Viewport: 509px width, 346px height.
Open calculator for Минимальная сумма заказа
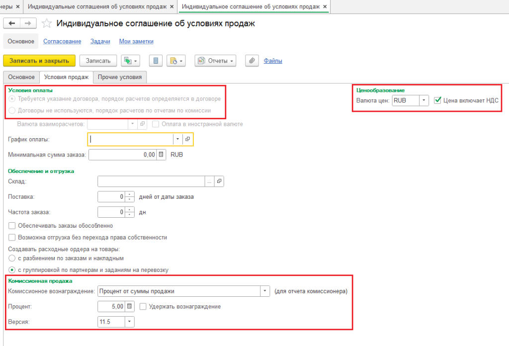[162, 155]
